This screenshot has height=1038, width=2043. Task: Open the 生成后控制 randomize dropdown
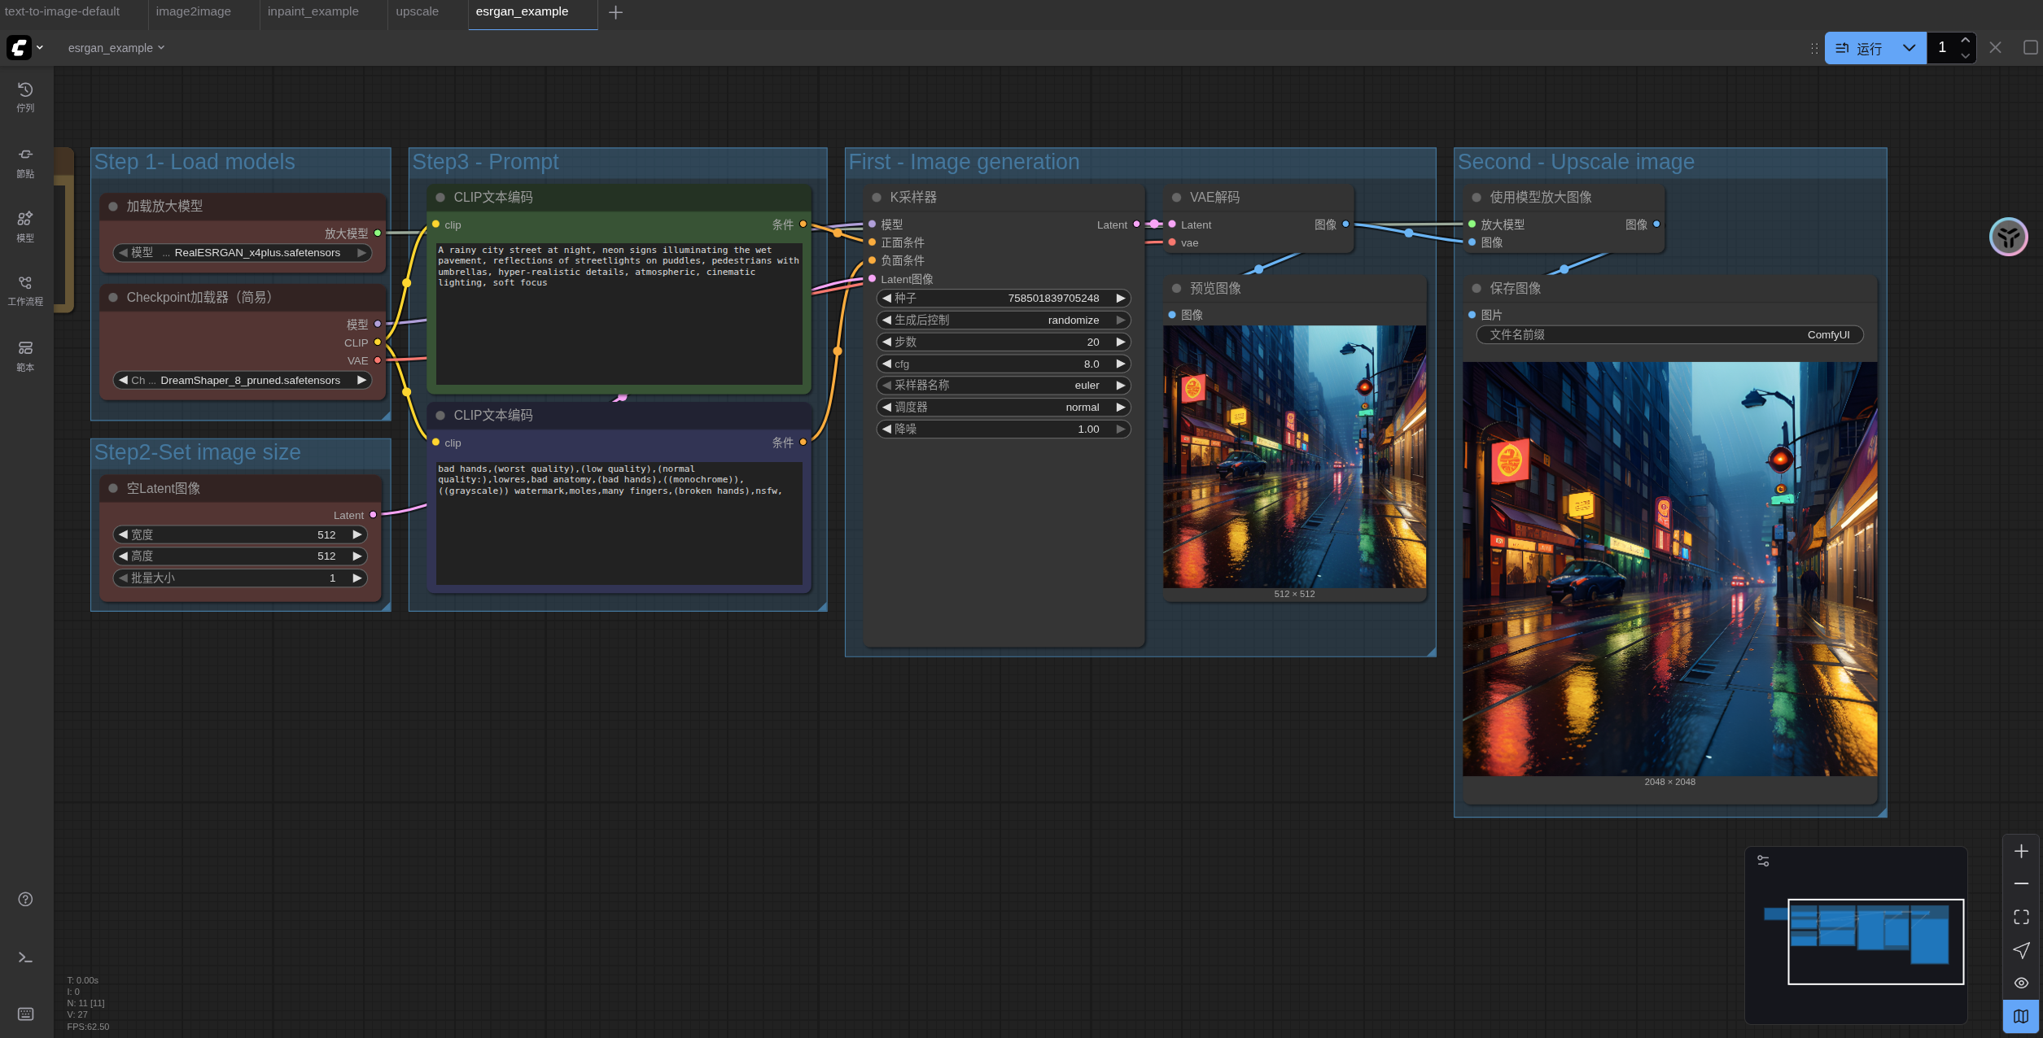click(1004, 321)
